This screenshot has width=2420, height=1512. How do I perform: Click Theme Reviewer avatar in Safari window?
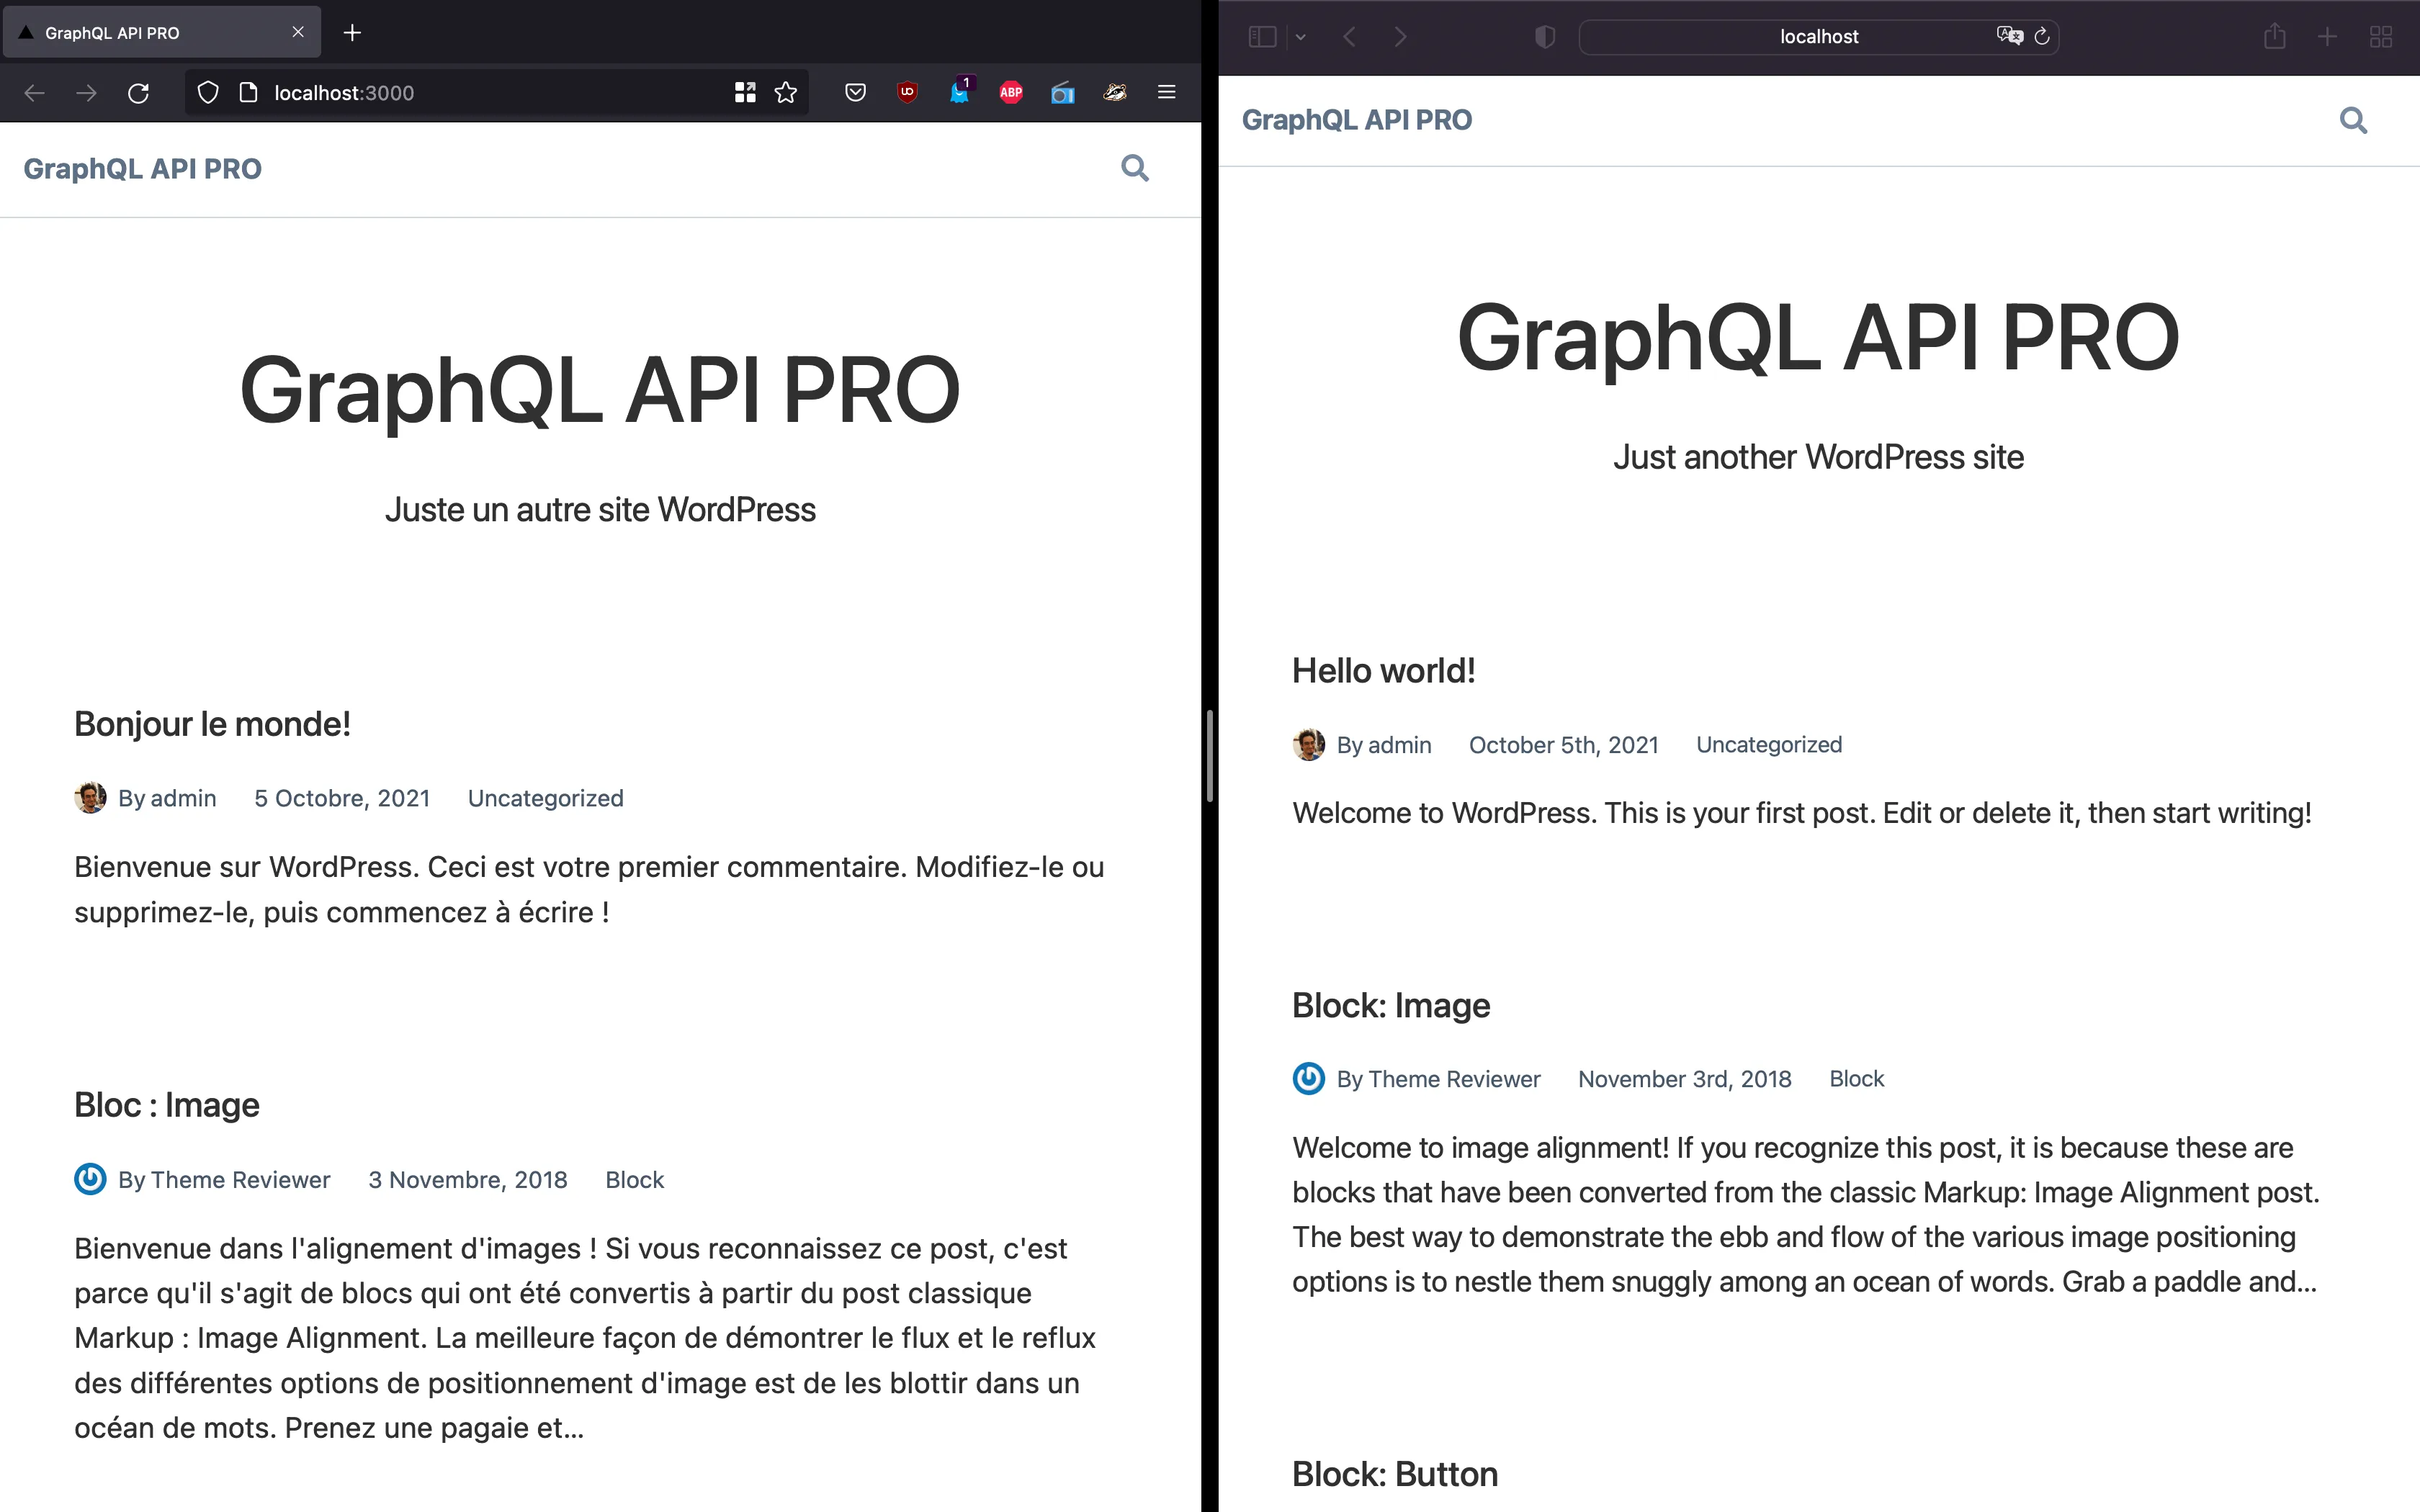(1308, 1078)
